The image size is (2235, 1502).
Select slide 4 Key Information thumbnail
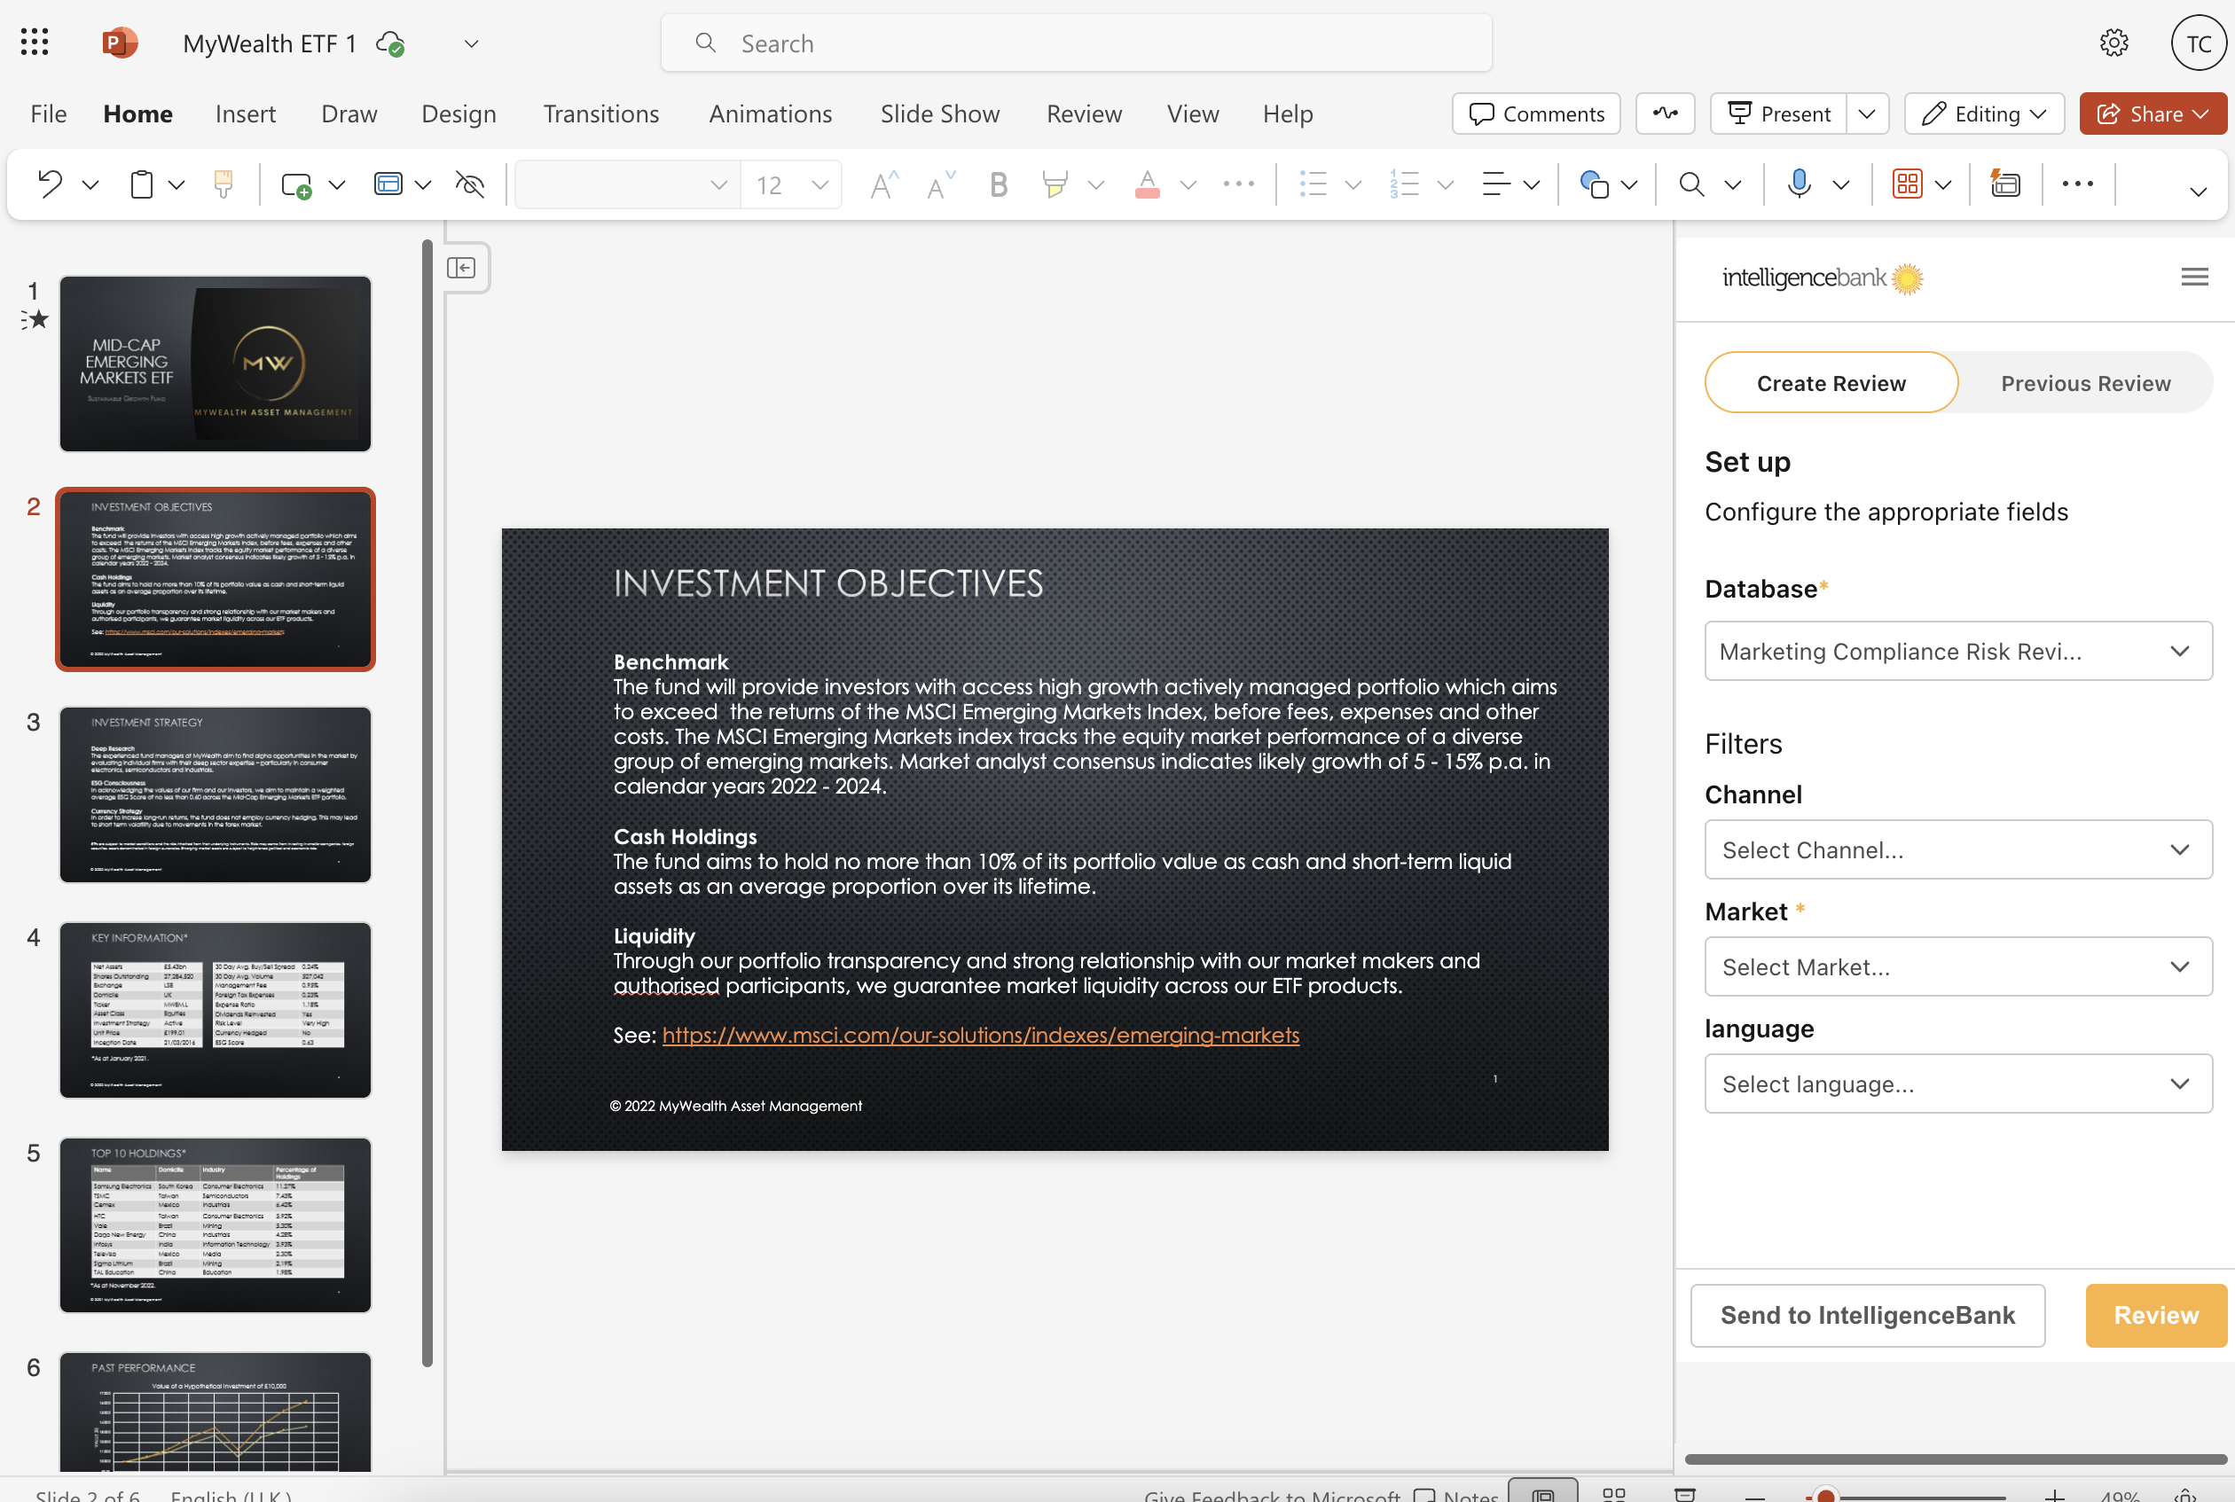[x=216, y=1010]
